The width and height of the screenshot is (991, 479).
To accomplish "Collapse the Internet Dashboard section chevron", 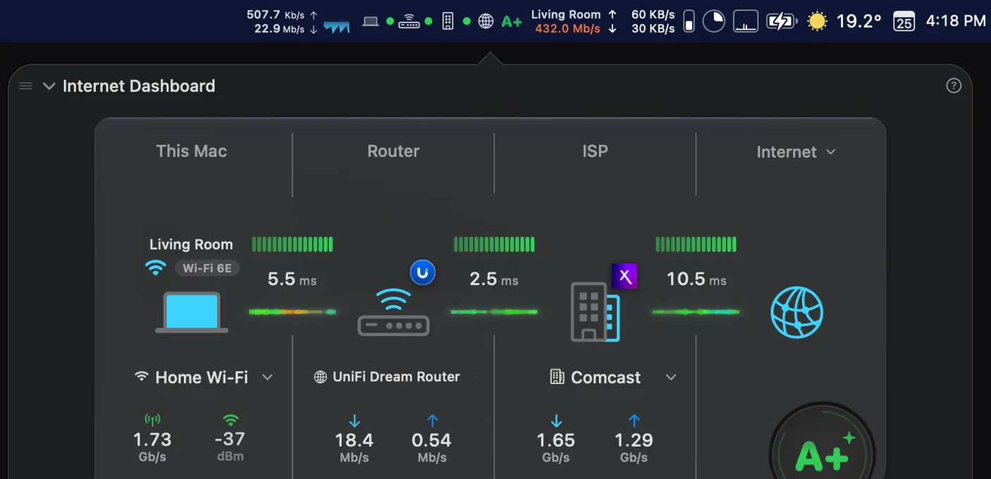I will tap(49, 86).
